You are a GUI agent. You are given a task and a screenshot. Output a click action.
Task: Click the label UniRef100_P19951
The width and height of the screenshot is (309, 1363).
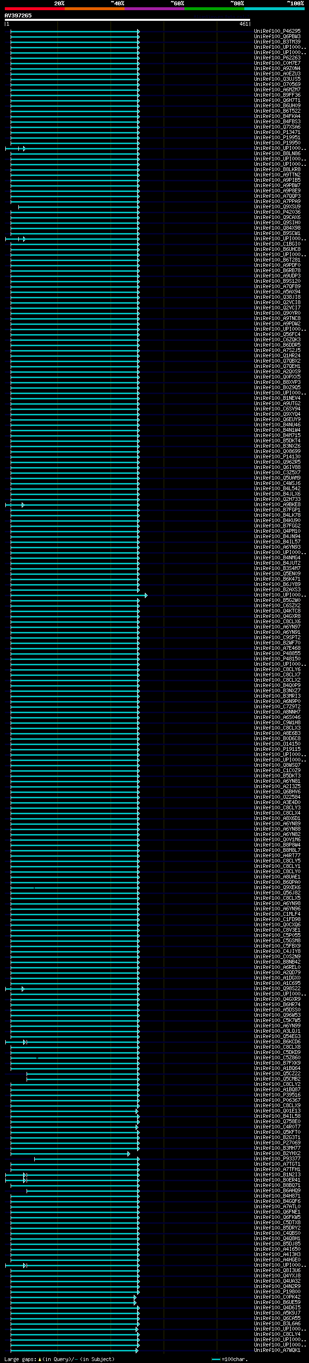point(277,138)
